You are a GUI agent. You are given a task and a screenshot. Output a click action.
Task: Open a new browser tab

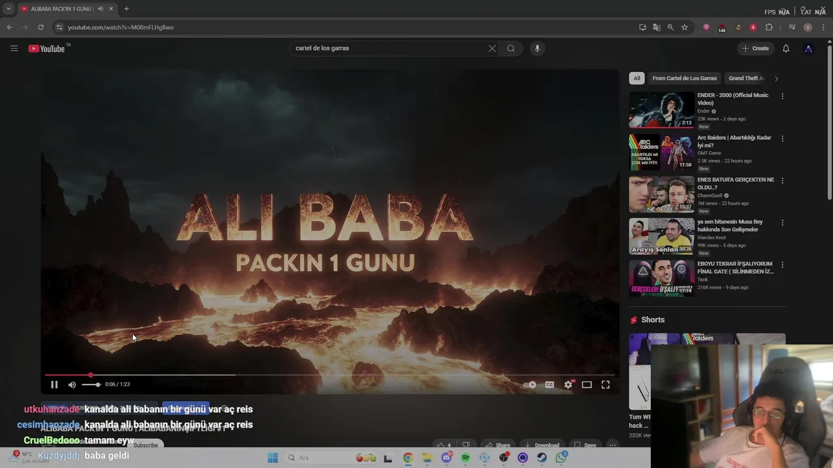click(x=126, y=8)
